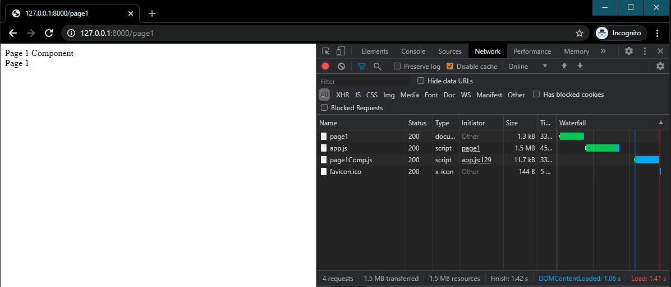
Task: Export HAR file with download arrow
Action: point(580,66)
